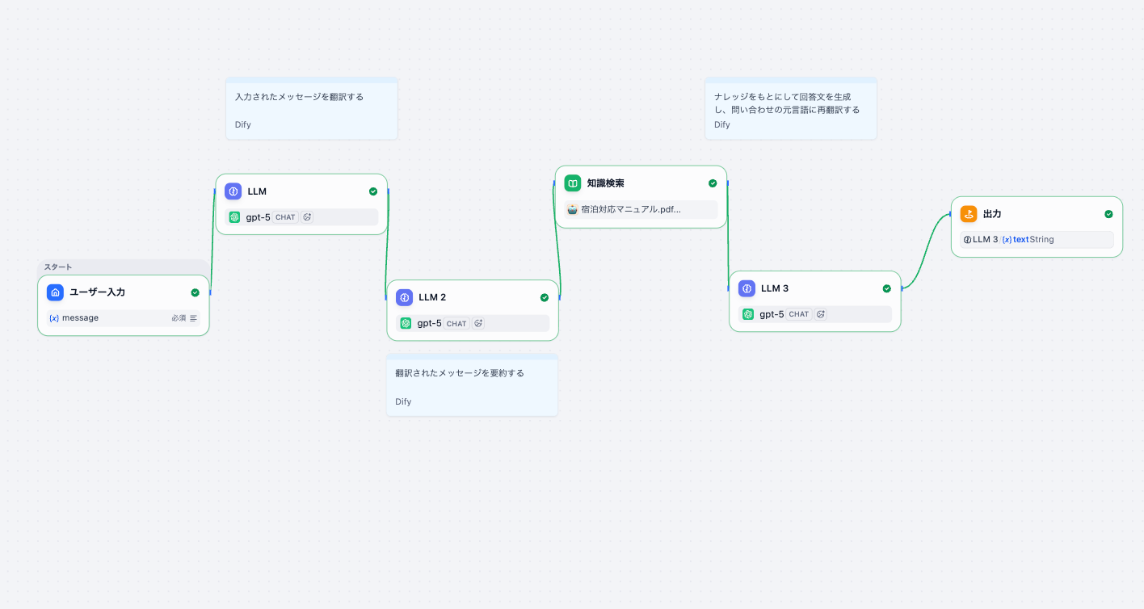This screenshot has height=609, width=1144.
Task: Click the dataset icon beside 宿泊対応マニュアル.pdf
Action: [x=572, y=209]
